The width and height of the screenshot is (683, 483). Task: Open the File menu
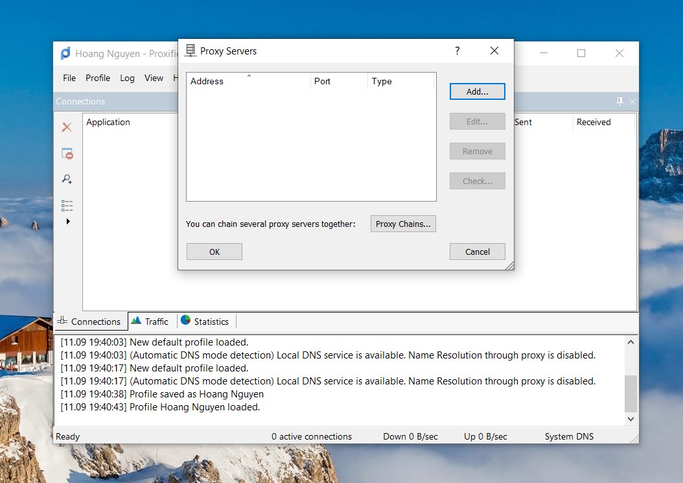[x=69, y=78]
